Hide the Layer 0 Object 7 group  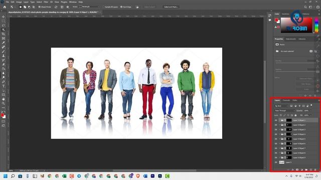(x=276, y=148)
